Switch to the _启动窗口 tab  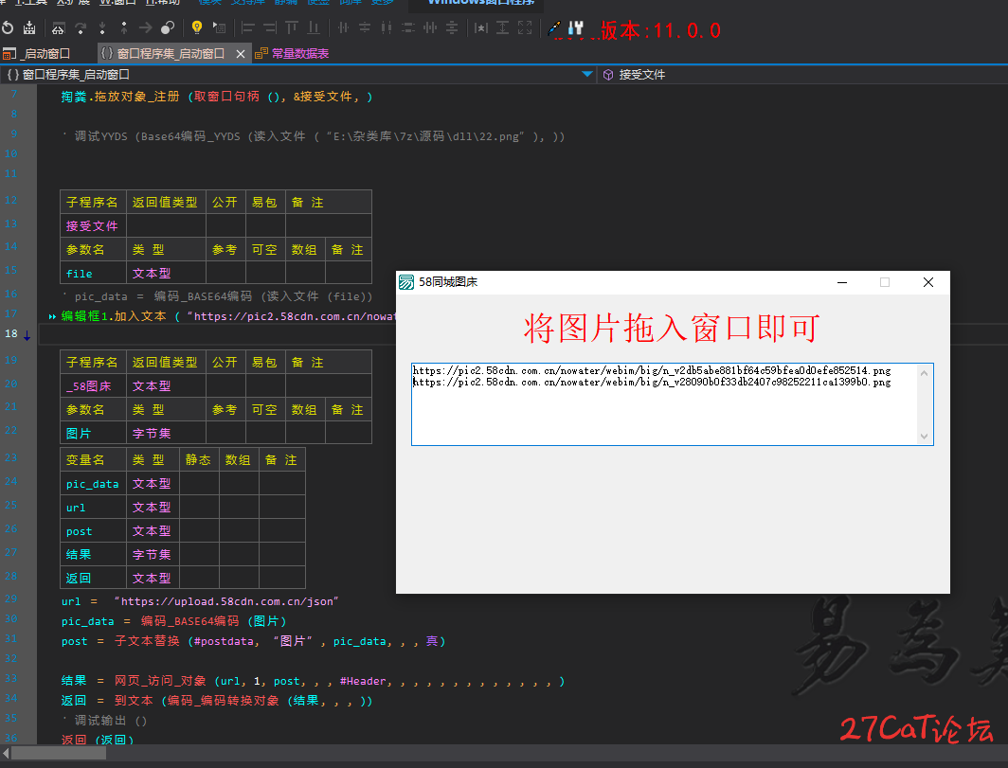(37, 53)
